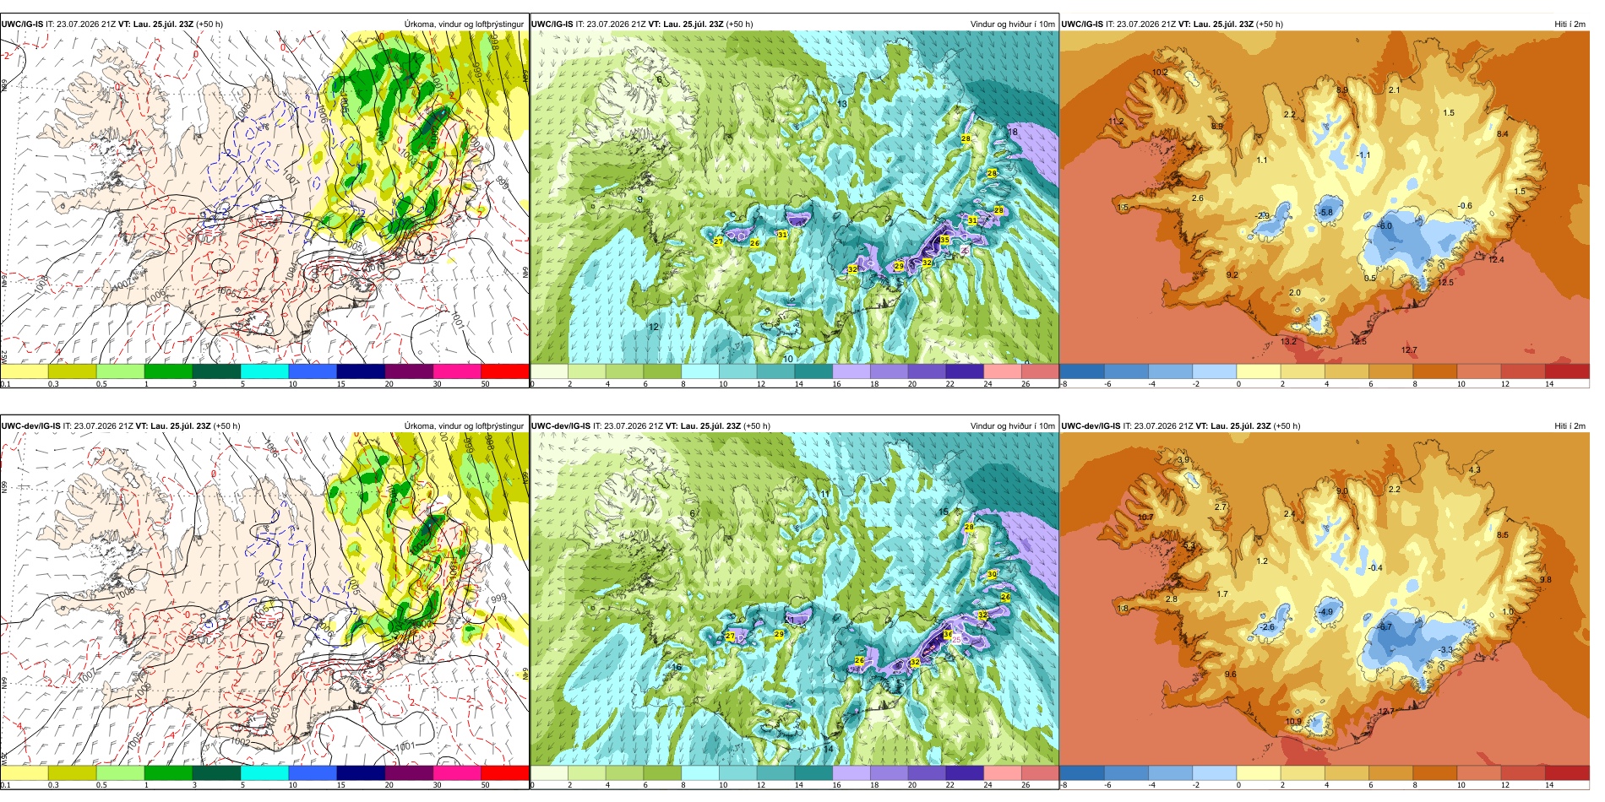Open the UWC-dev/IG-IS 2m temperature map
This screenshot has height=802, width=1605.
[x=1325, y=600]
